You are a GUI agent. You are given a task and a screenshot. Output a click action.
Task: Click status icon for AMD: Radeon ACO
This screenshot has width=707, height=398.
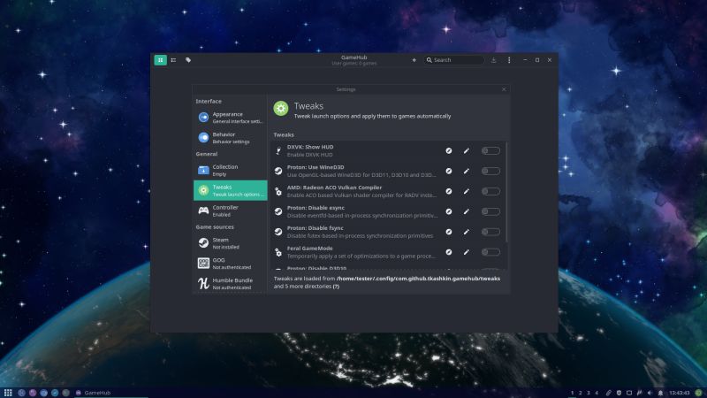click(x=449, y=191)
